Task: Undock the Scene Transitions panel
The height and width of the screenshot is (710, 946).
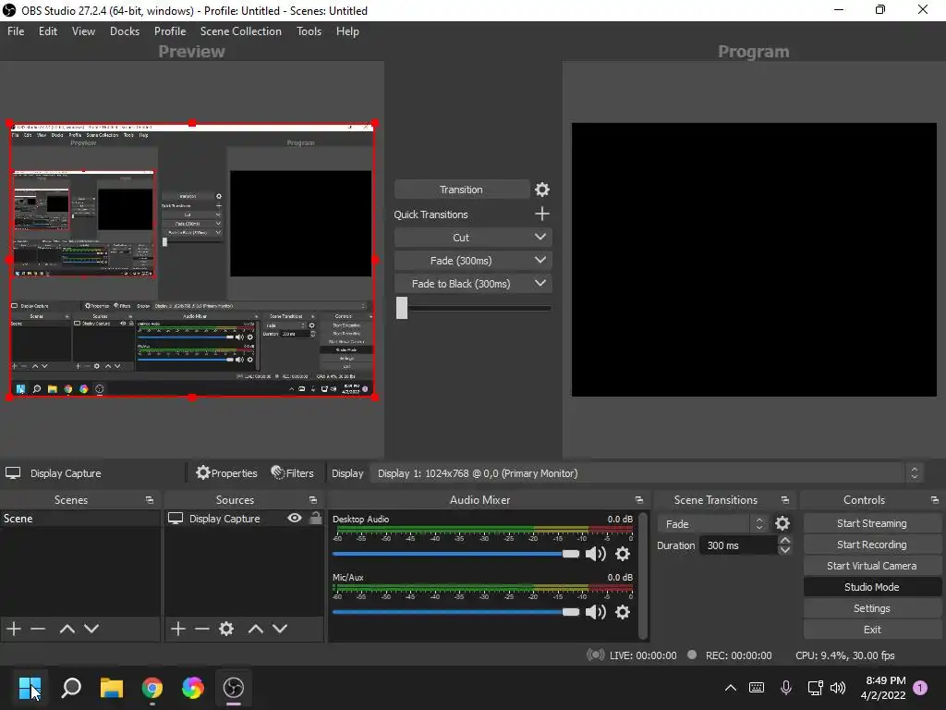Action: pyautogui.click(x=785, y=500)
